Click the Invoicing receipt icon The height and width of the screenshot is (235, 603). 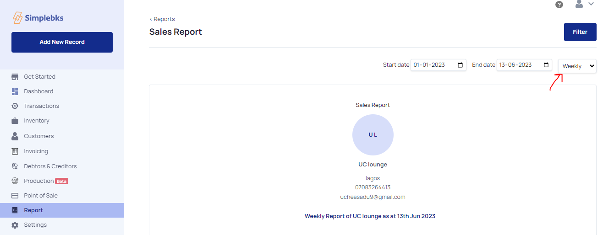pos(15,151)
